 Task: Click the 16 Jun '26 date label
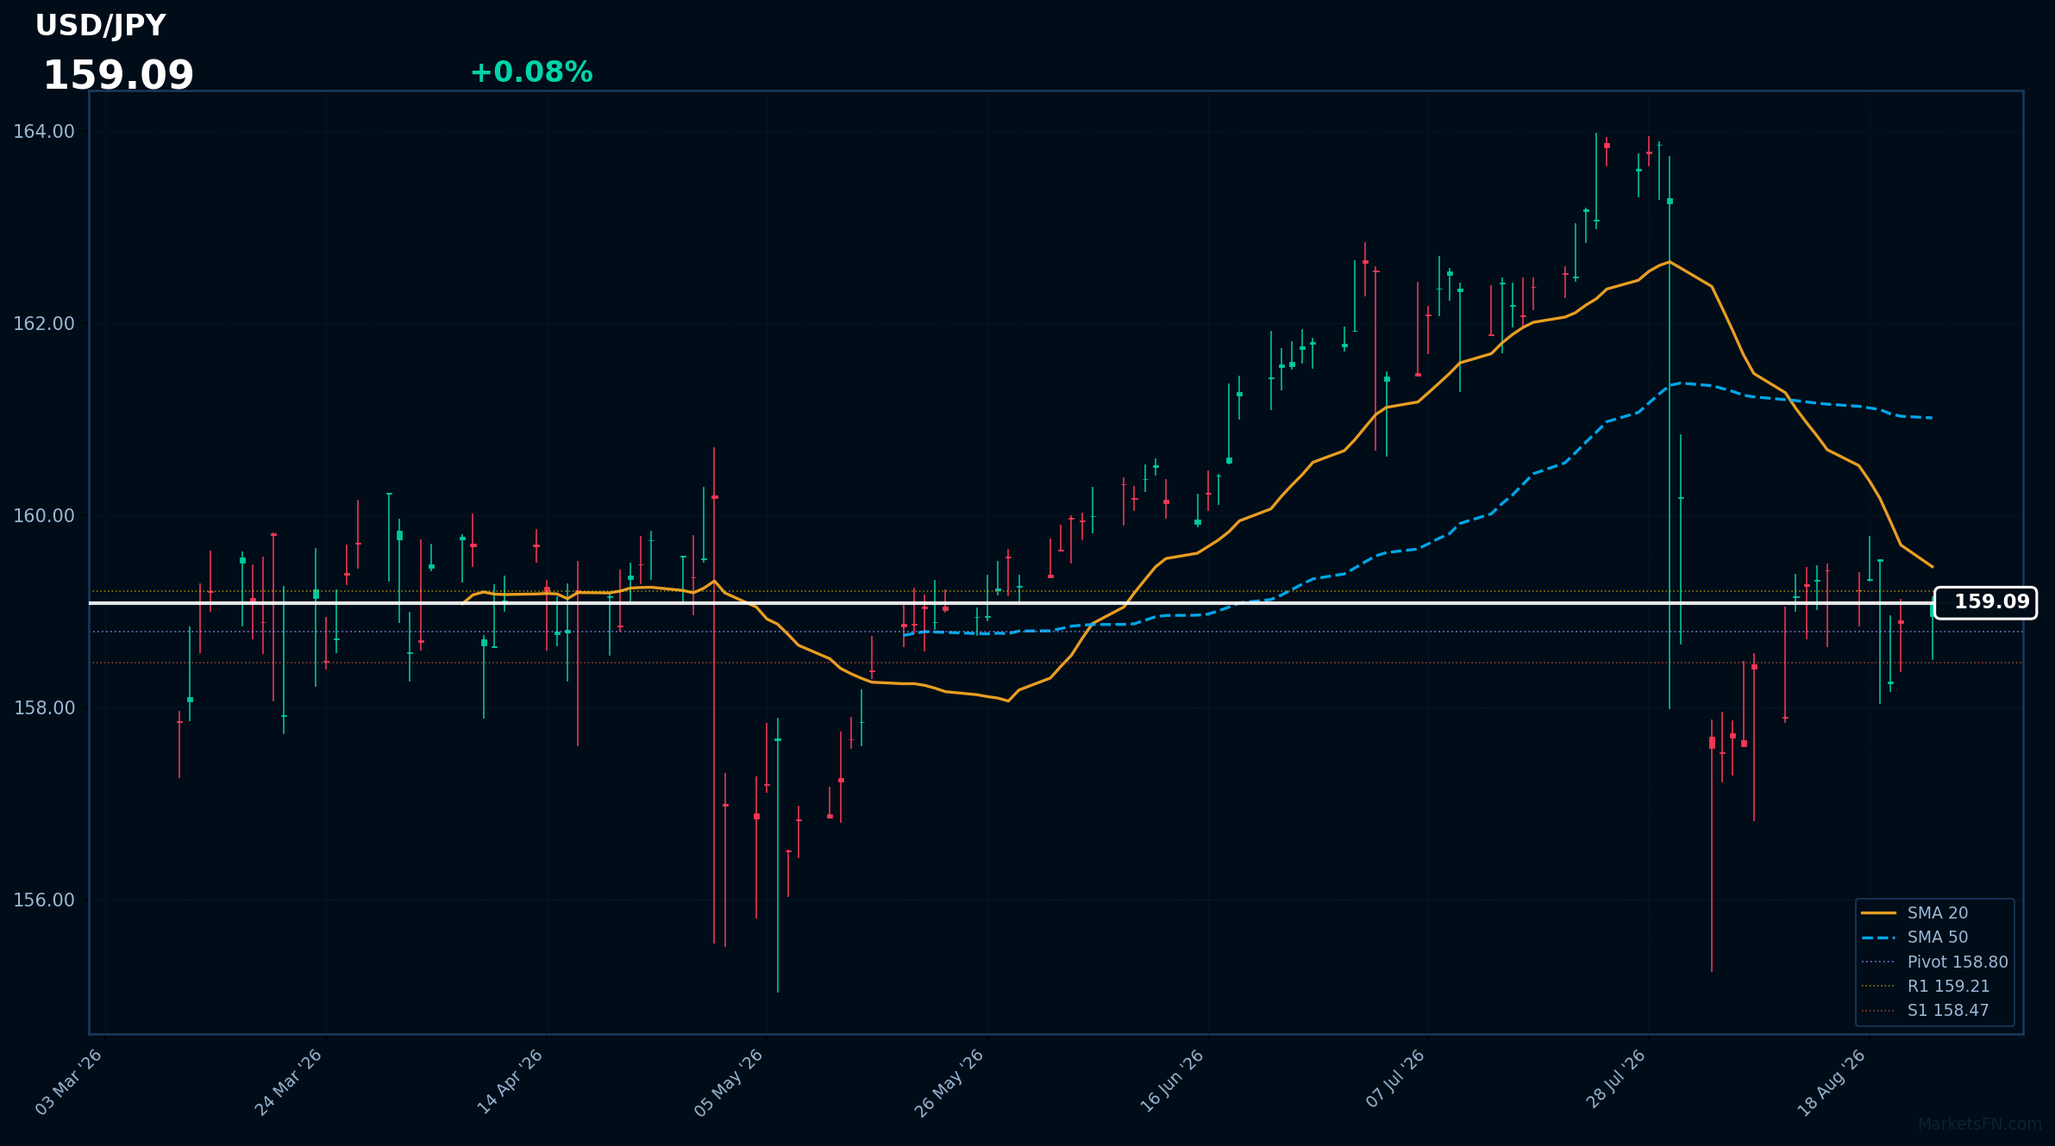coord(1172,1081)
